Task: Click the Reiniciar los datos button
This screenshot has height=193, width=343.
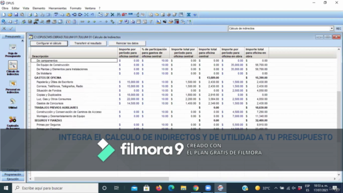Action: [x=127, y=43]
